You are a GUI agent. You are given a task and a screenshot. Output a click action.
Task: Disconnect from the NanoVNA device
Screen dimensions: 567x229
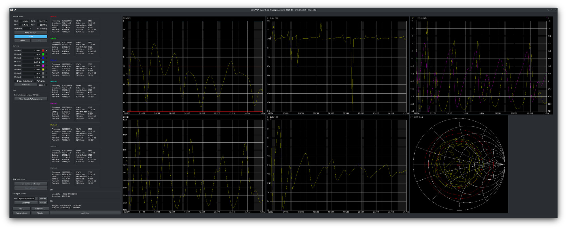pos(26,203)
